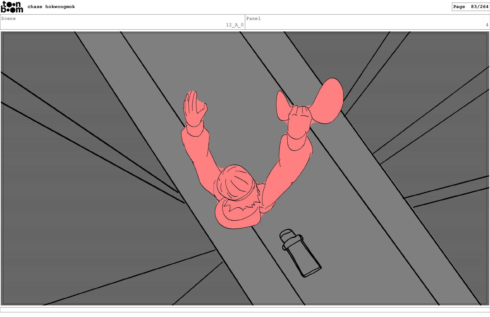
Task: Click the Page 83/264 indicator box
Action: [471, 7]
